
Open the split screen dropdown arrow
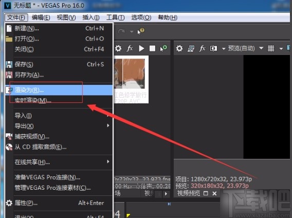click(224, 49)
